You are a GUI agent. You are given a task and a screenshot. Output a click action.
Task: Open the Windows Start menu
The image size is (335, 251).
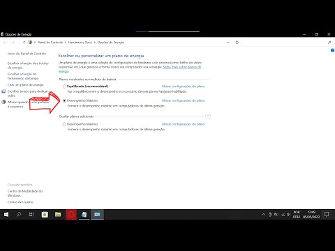[x=6, y=214]
